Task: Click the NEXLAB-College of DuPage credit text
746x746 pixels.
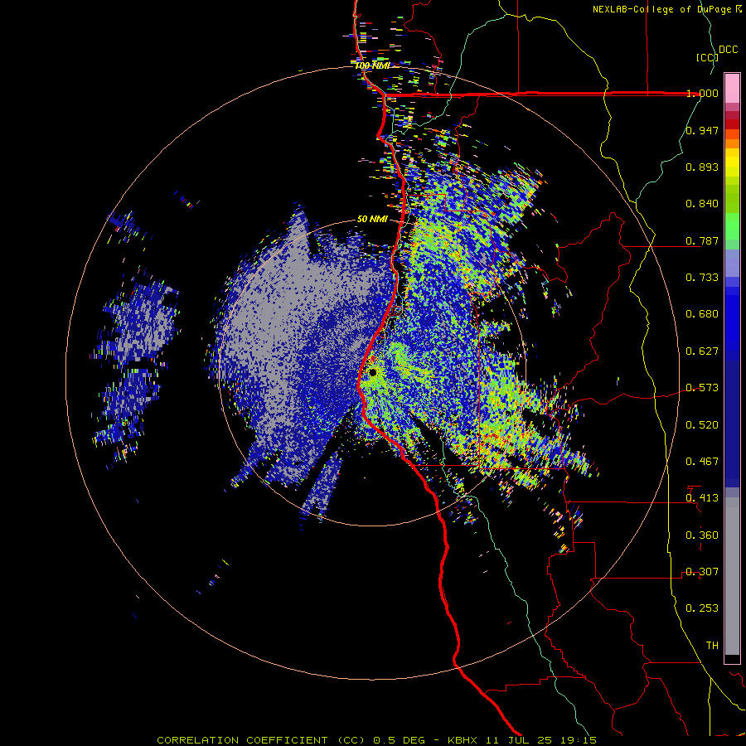Action: pos(662,9)
